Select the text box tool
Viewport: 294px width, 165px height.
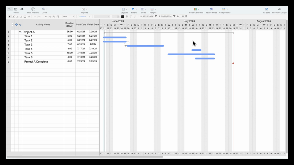[25, 16]
